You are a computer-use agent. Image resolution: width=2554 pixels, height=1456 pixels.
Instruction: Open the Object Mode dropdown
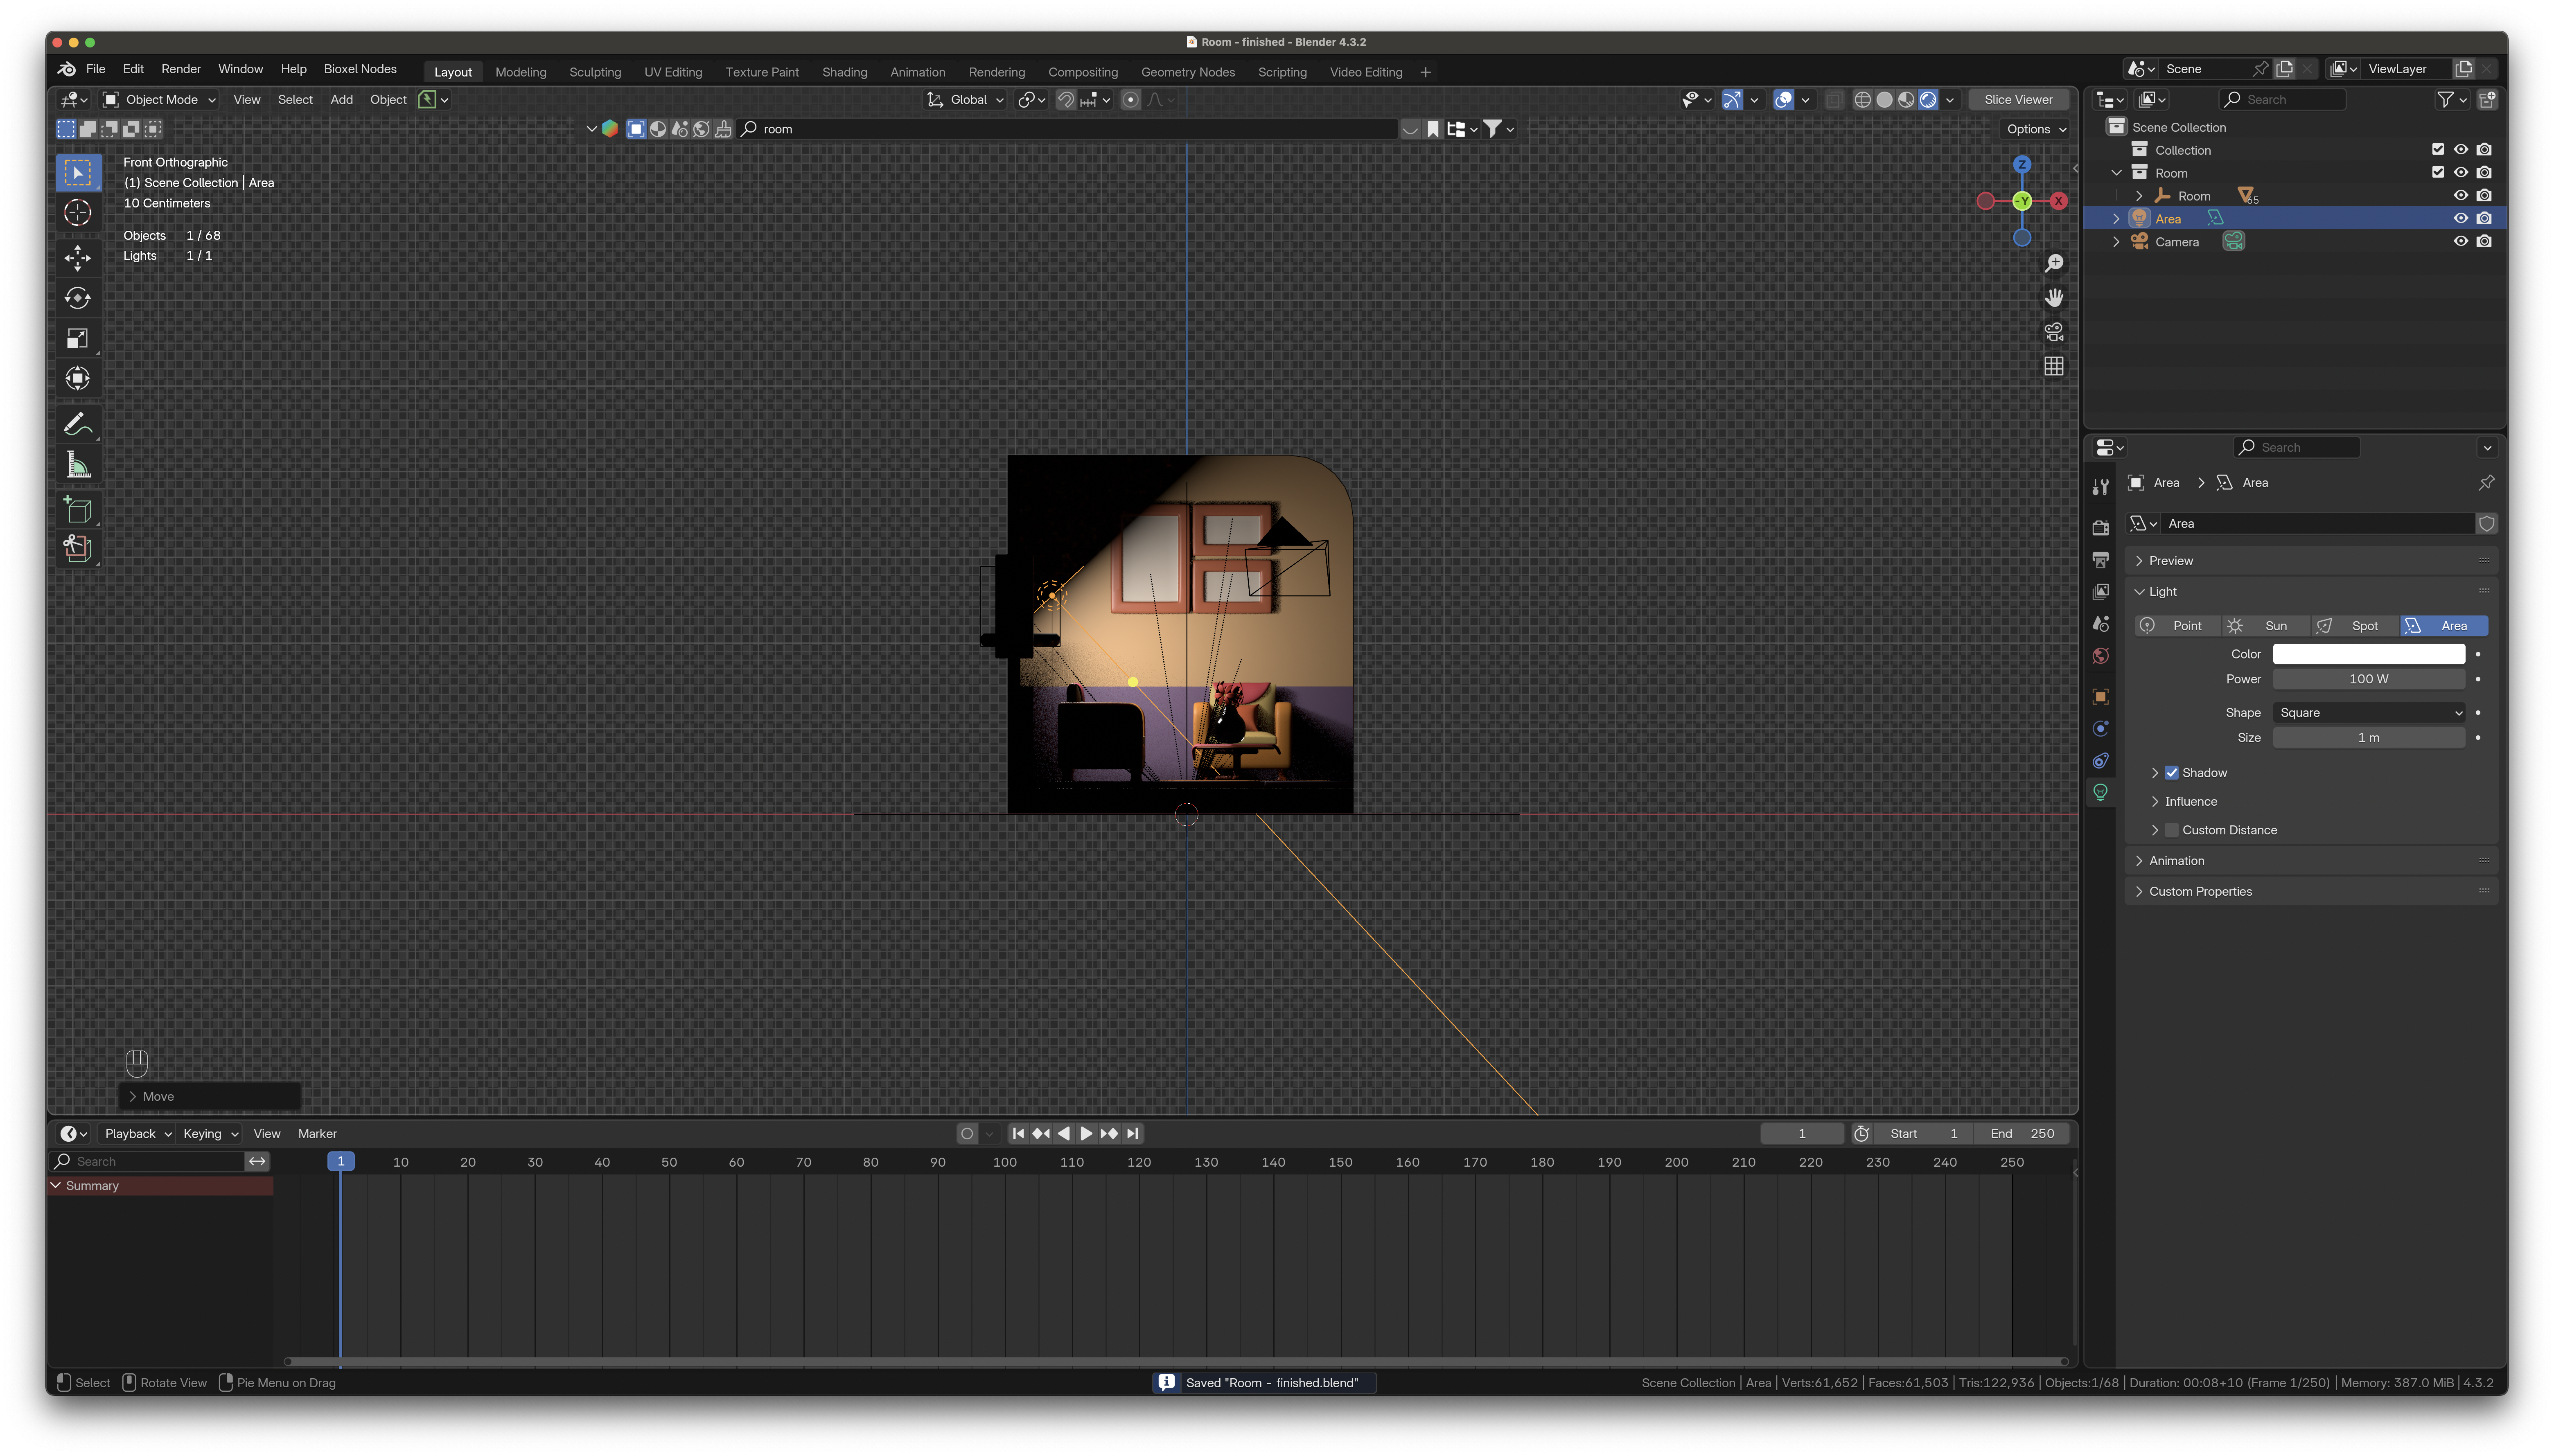(x=160, y=100)
